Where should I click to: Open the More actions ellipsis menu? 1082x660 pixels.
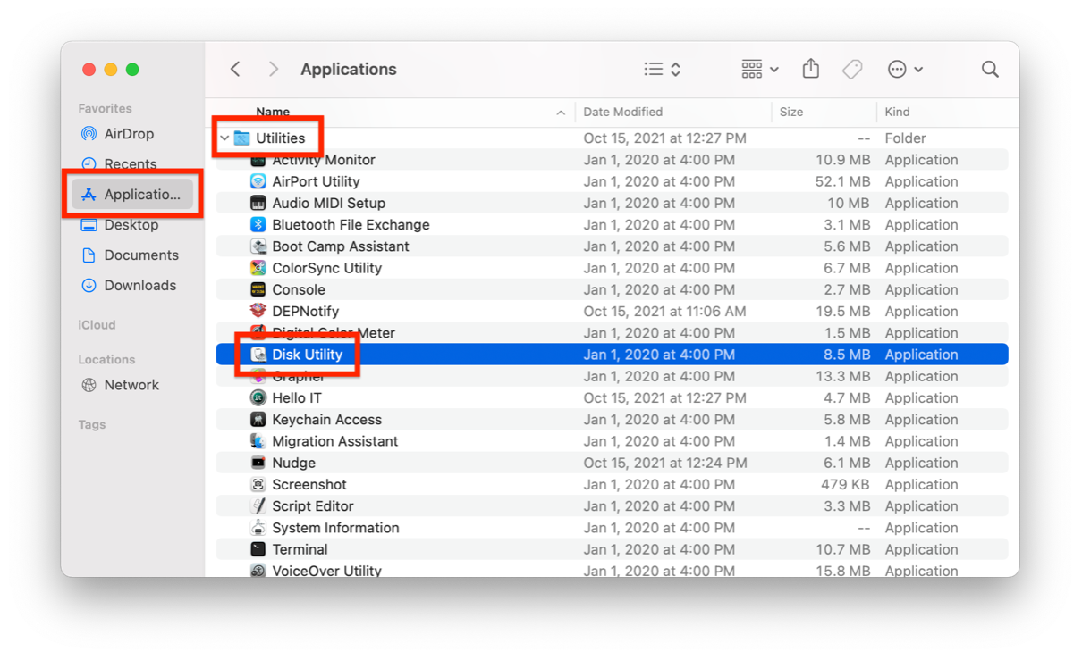(904, 70)
